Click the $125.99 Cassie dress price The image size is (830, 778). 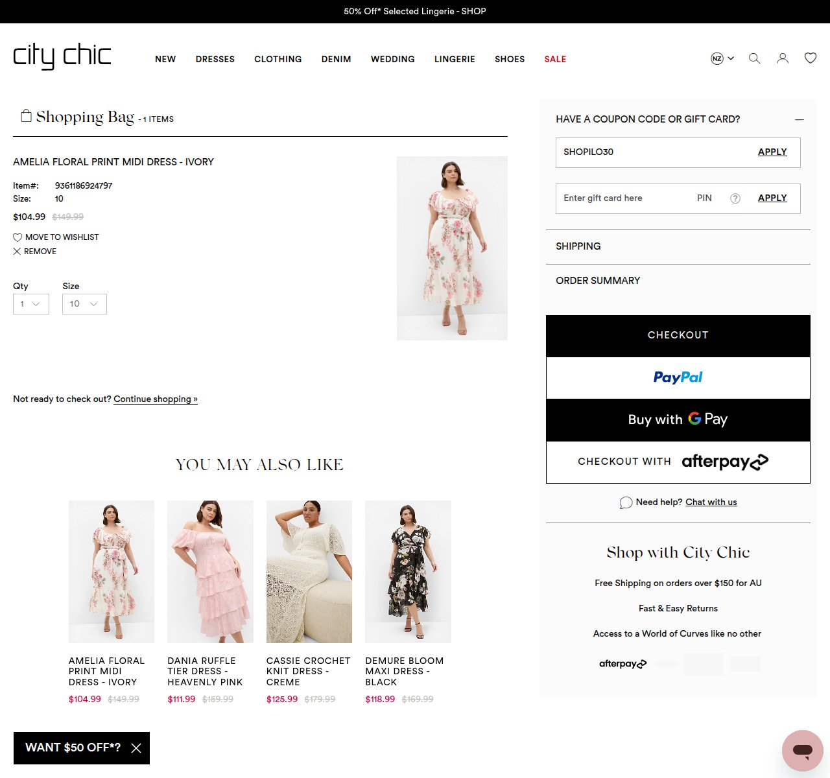click(282, 700)
